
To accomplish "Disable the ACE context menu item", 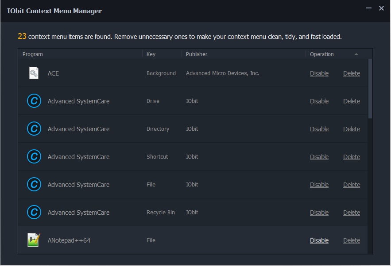I will (x=319, y=73).
